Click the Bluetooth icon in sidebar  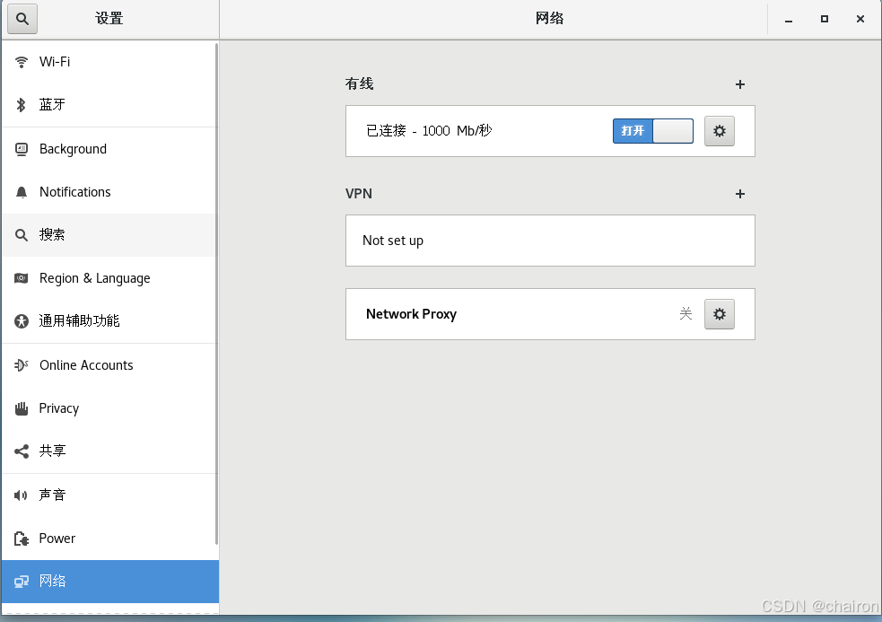(x=22, y=105)
